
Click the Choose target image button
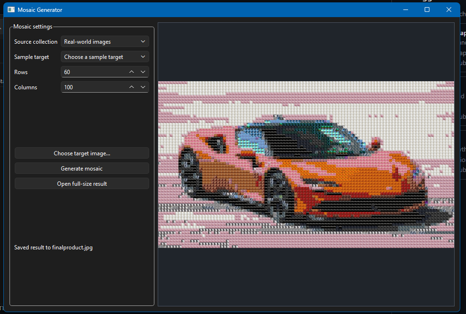82,153
